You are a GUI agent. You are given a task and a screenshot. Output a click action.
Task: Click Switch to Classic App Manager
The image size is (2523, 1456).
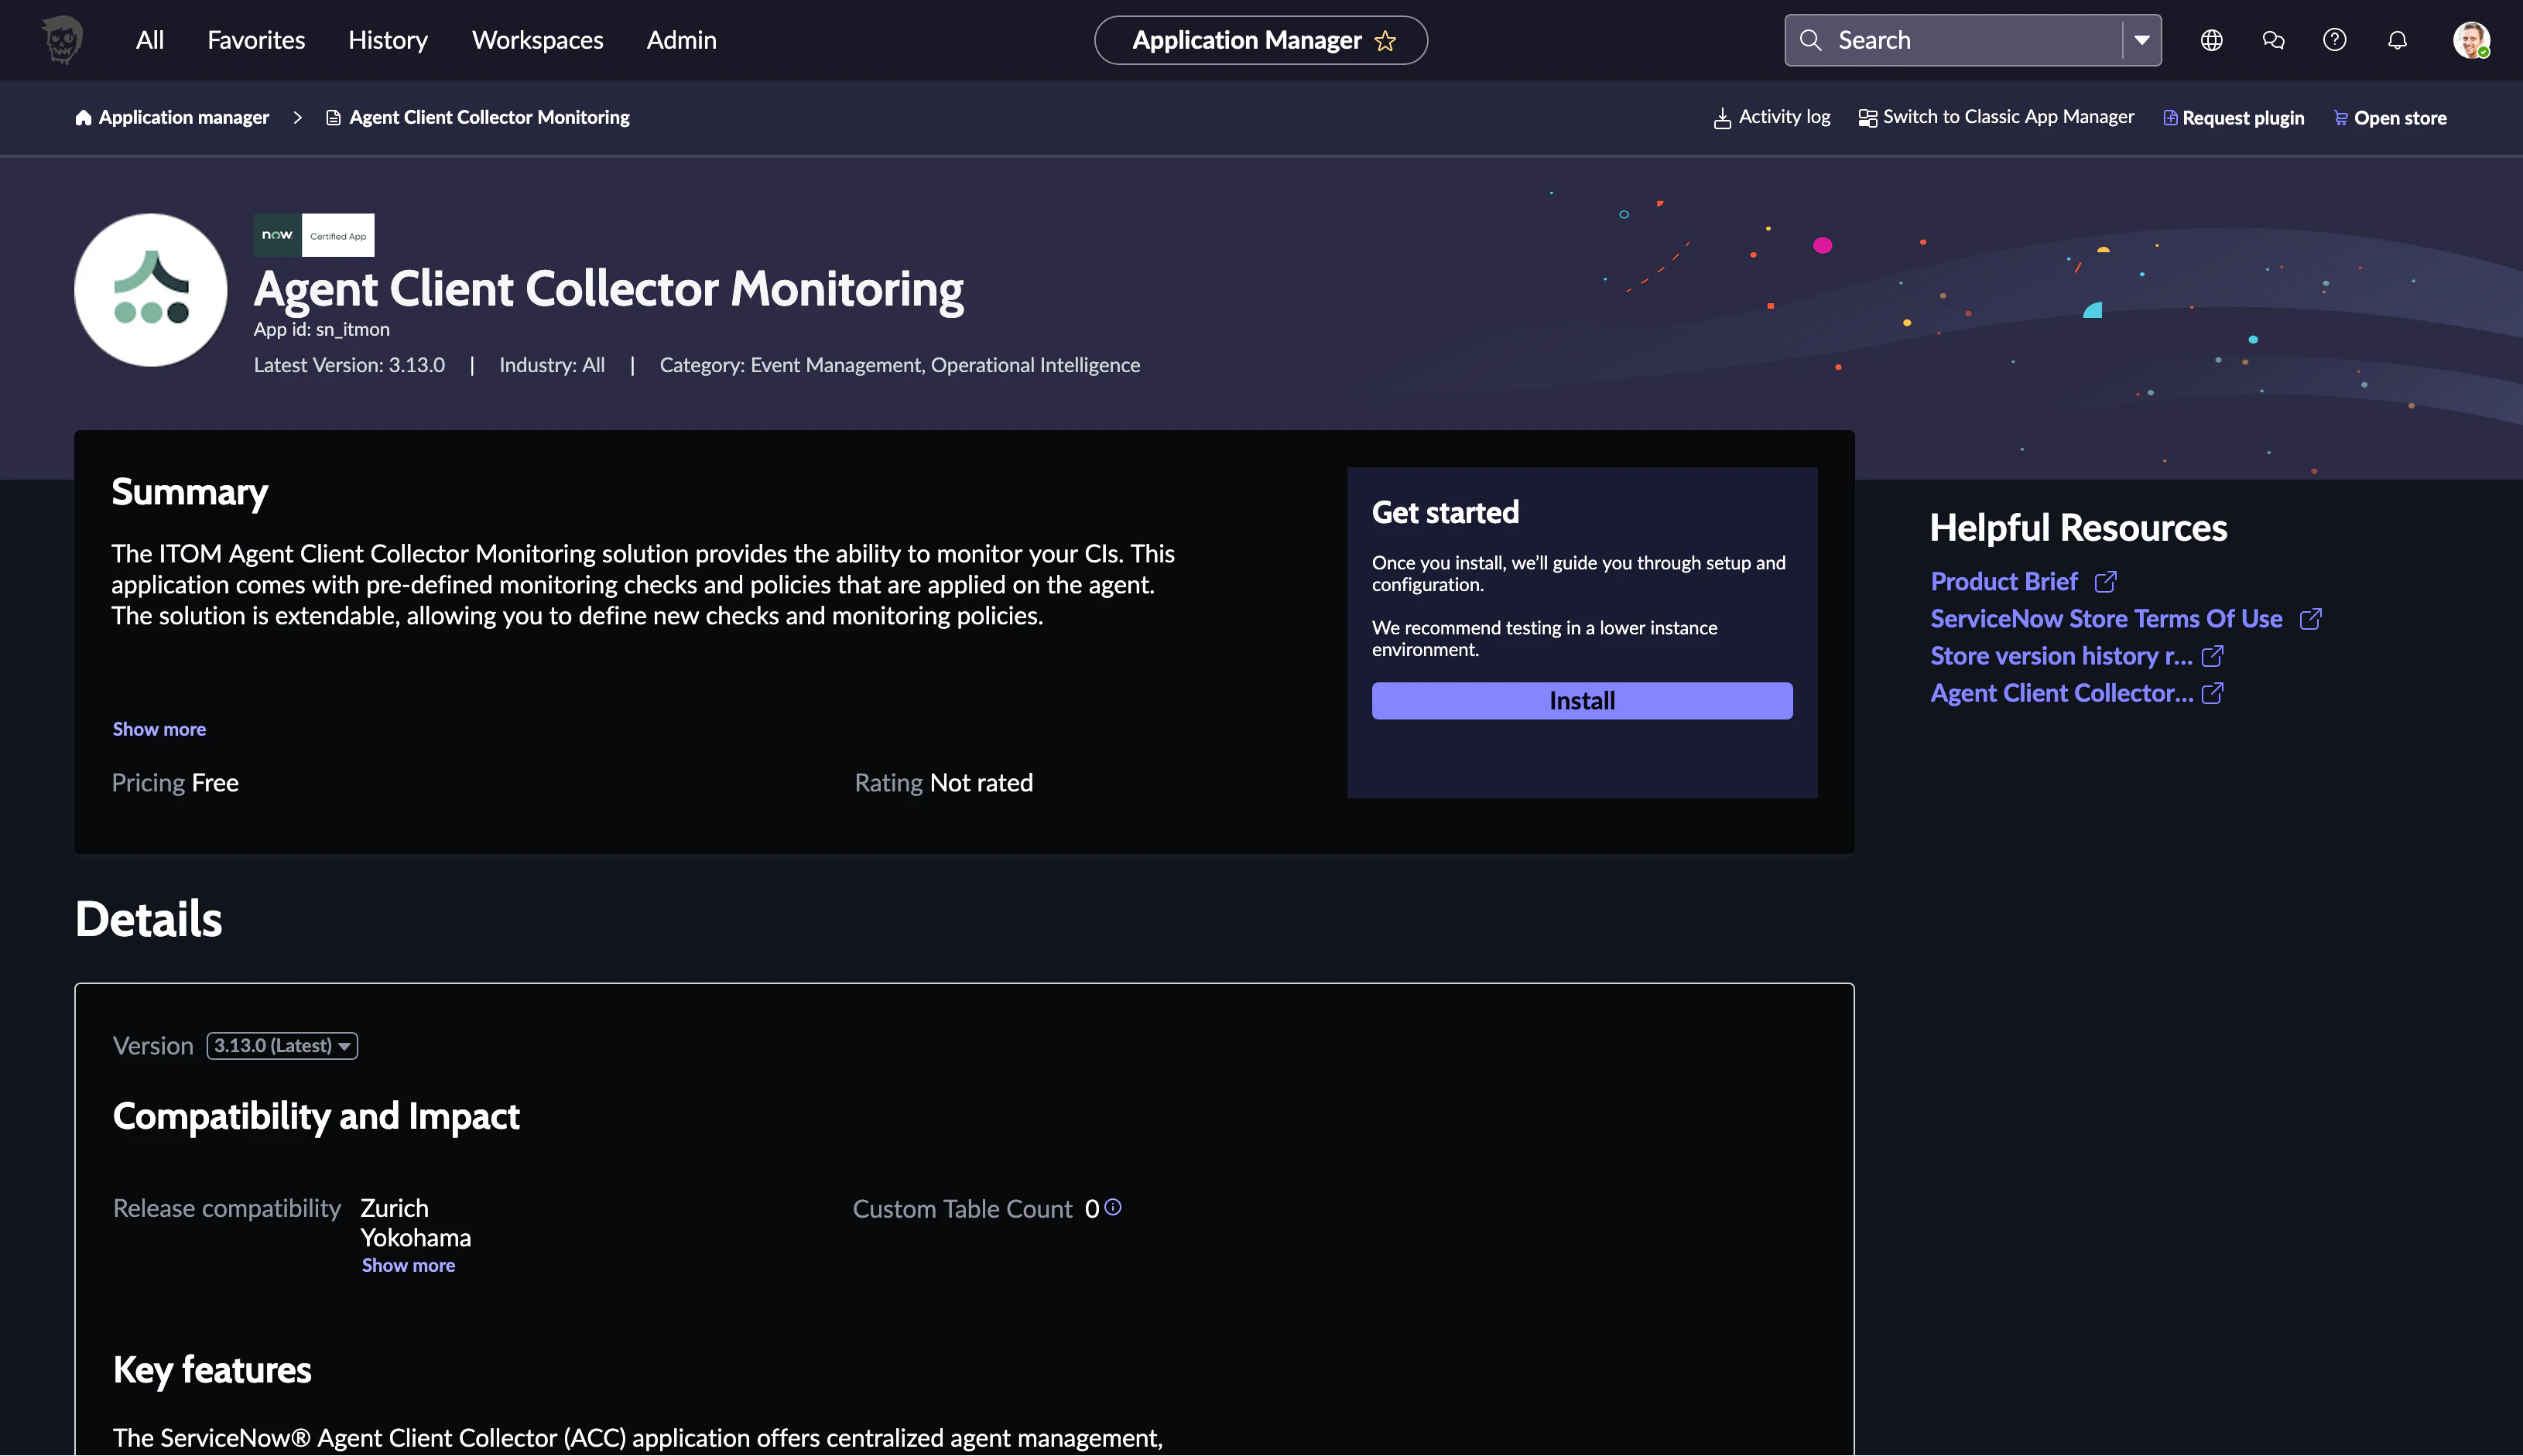pos(2009,117)
